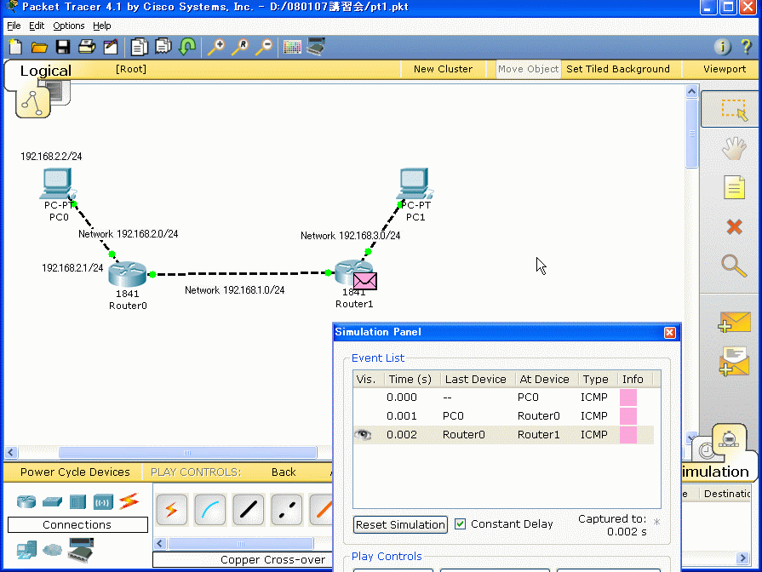The width and height of the screenshot is (762, 572).
Task: Choose the Place Note tool
Action: (x=734, y=187)
